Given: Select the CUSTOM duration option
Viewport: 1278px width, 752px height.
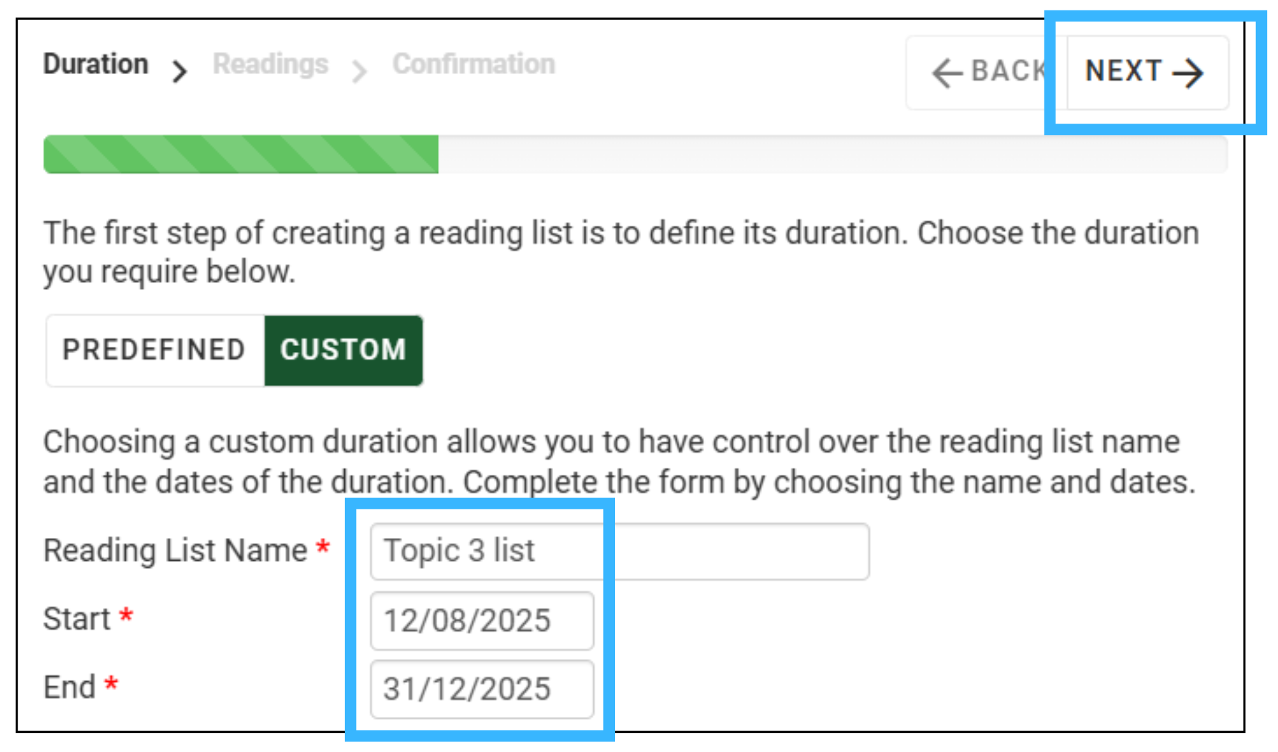Looking at the screenshot, I should (x=344, y=350).
